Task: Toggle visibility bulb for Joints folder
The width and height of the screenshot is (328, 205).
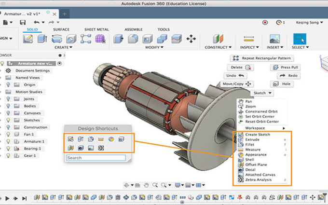Action: (8, 99)
